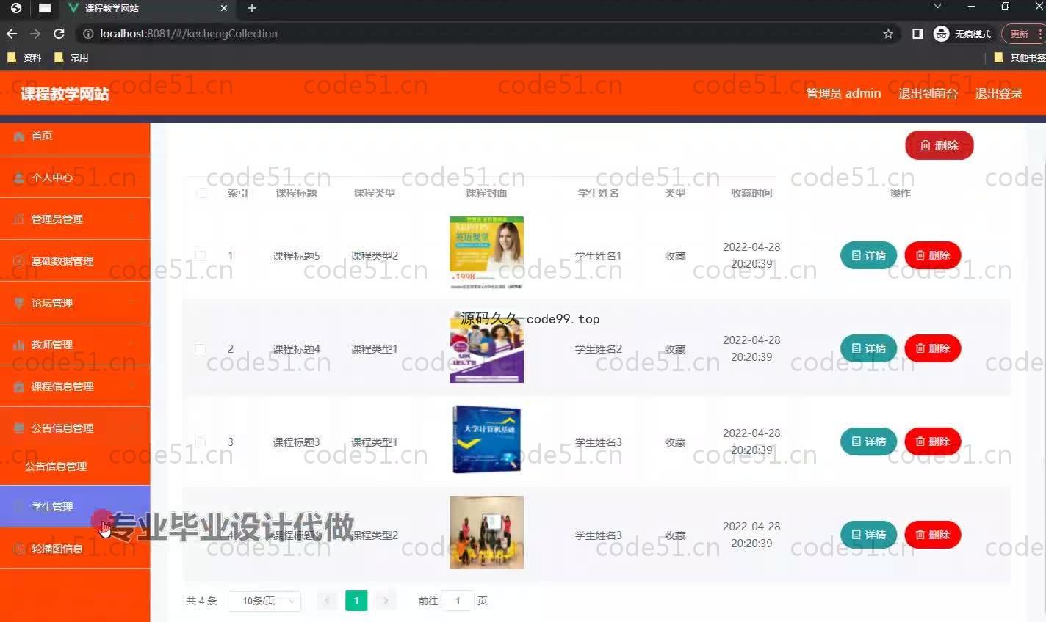Open 轮播图信息 in the sidebar menu
The height and width of the screenshot is (622, 1046).
pyautogui.click(x=75, y=548)
